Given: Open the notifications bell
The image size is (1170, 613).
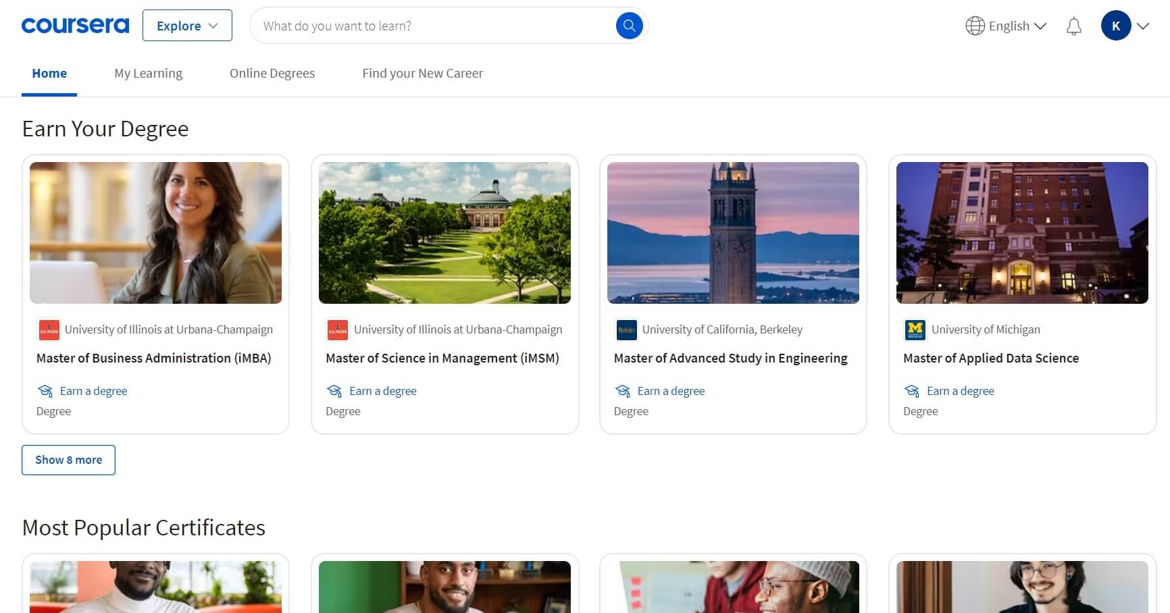Looking at the screenshot, I should click(x=1074, y=26).
